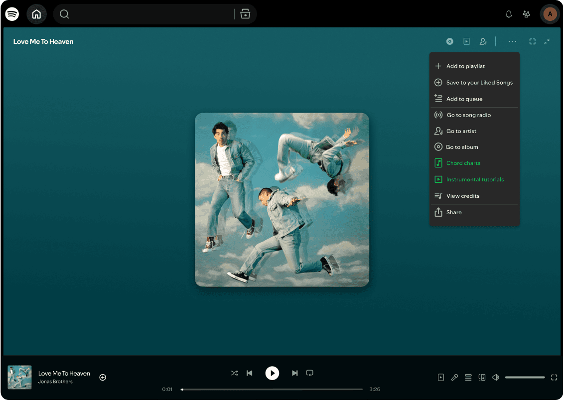Choose Go to song radio
This screenshot has height=400, width=563.
tap(474, 115)
